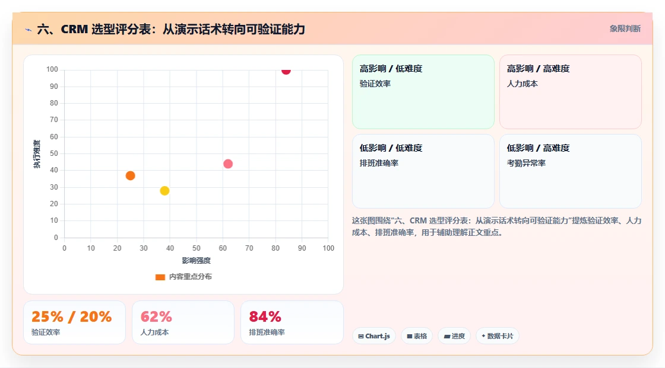Click the 考勤异常率 text

(526, 163)
